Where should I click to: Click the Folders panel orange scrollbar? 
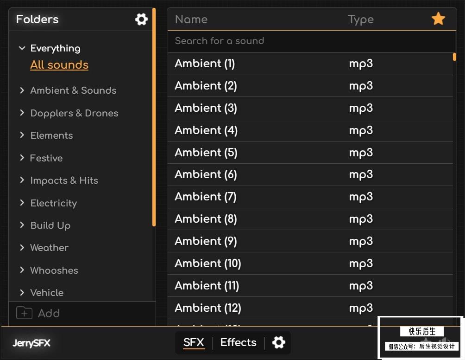click(x=154, y=117)
